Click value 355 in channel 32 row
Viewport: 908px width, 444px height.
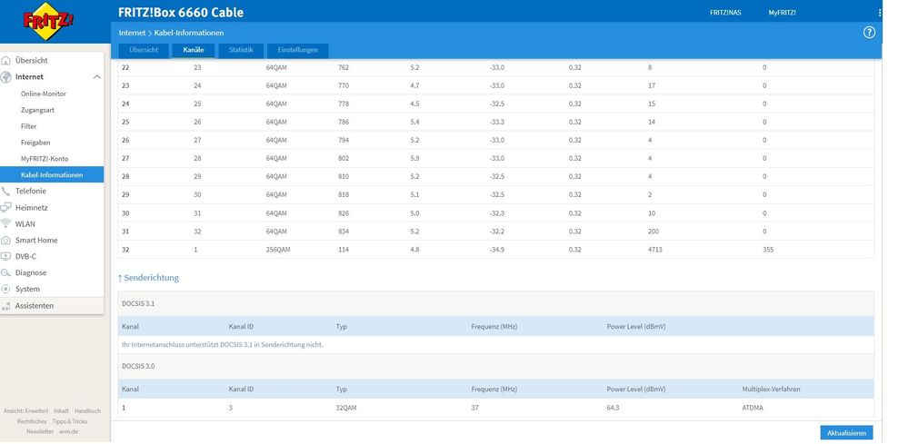point(768,251)
